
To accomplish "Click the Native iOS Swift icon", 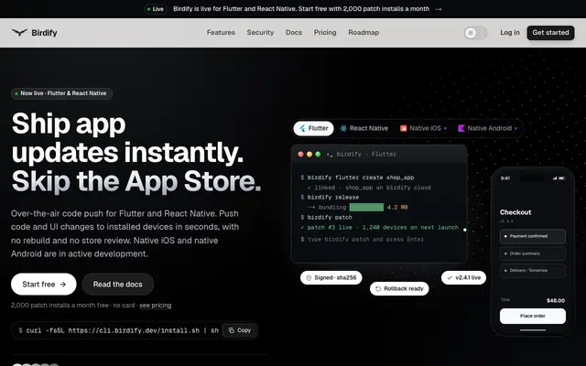I will (403, 128).
